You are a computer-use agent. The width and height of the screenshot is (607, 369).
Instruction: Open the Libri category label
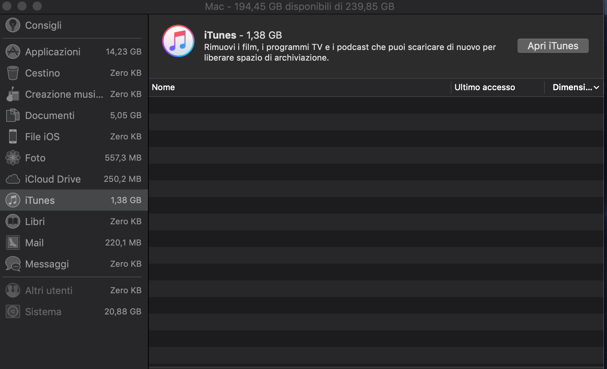(35, 222)
